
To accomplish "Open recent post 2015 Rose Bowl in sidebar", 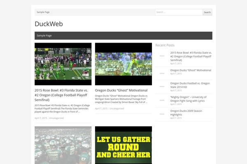I will (x=191, y=56).
